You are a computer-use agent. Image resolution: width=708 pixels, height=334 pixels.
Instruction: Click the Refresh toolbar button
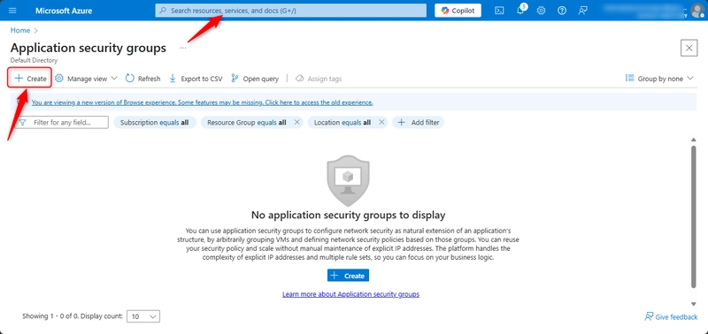(142, 79)
